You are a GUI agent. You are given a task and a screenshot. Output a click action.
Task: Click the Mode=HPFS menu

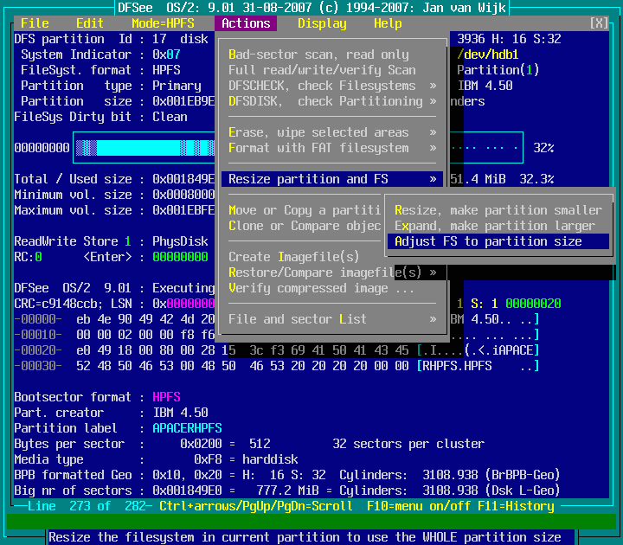(163, 23)
